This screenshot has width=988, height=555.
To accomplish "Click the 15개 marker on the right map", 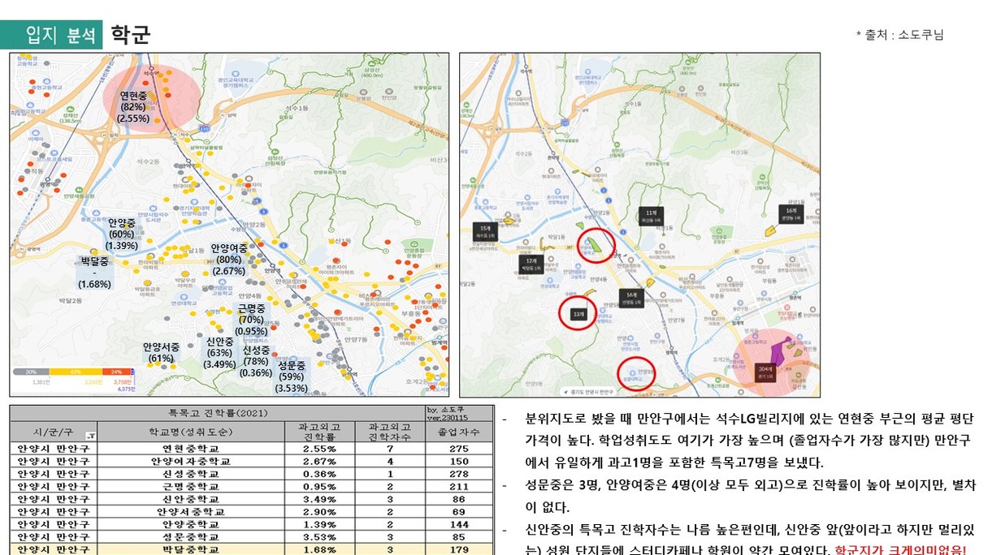I will pos(485,231).
